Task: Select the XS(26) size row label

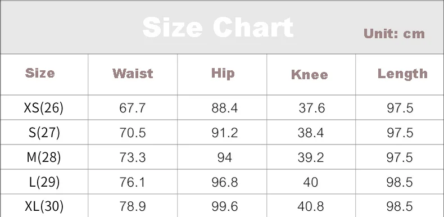Action: pyautogui.click(x=44, y=108)
